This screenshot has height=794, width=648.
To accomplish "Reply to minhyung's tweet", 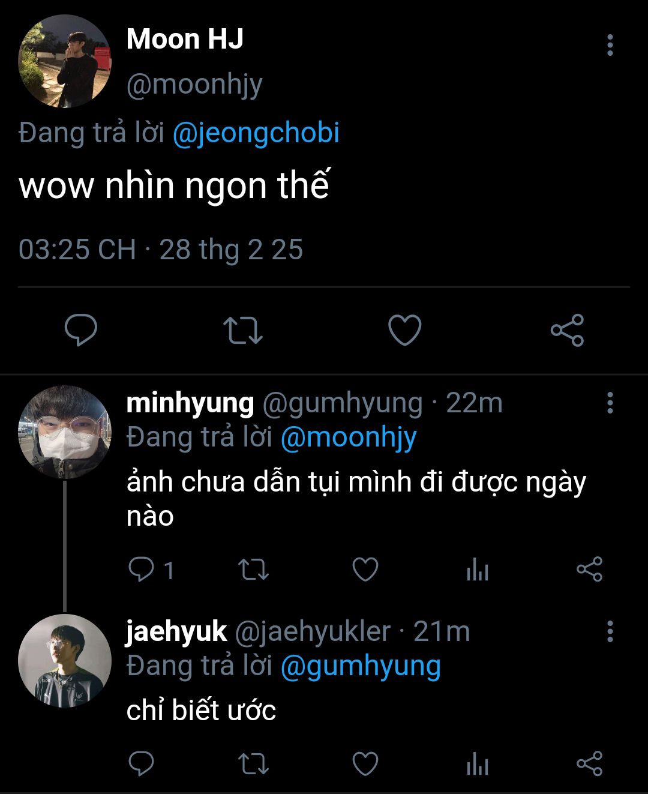I will click(x=141, y=570).
